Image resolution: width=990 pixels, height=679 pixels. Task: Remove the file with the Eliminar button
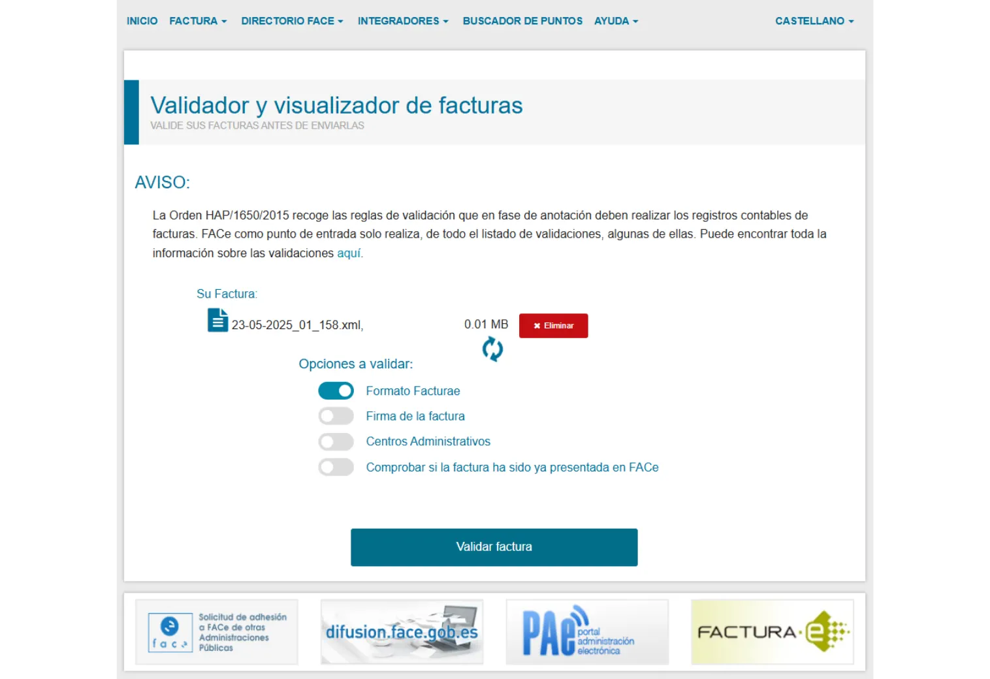553,326
